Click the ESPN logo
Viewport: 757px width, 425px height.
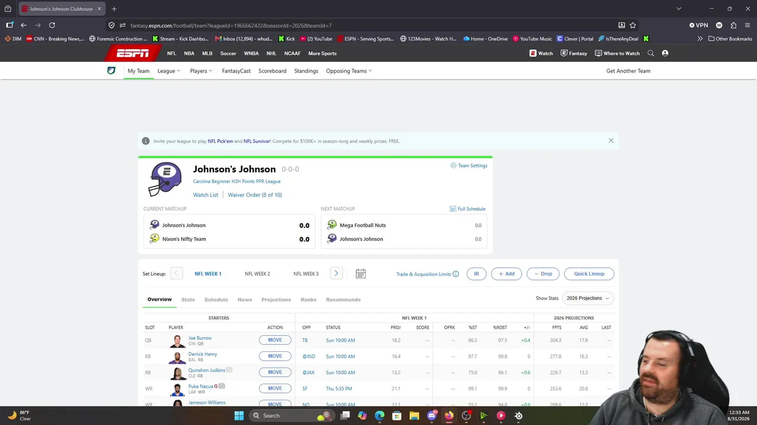(133, 53)
